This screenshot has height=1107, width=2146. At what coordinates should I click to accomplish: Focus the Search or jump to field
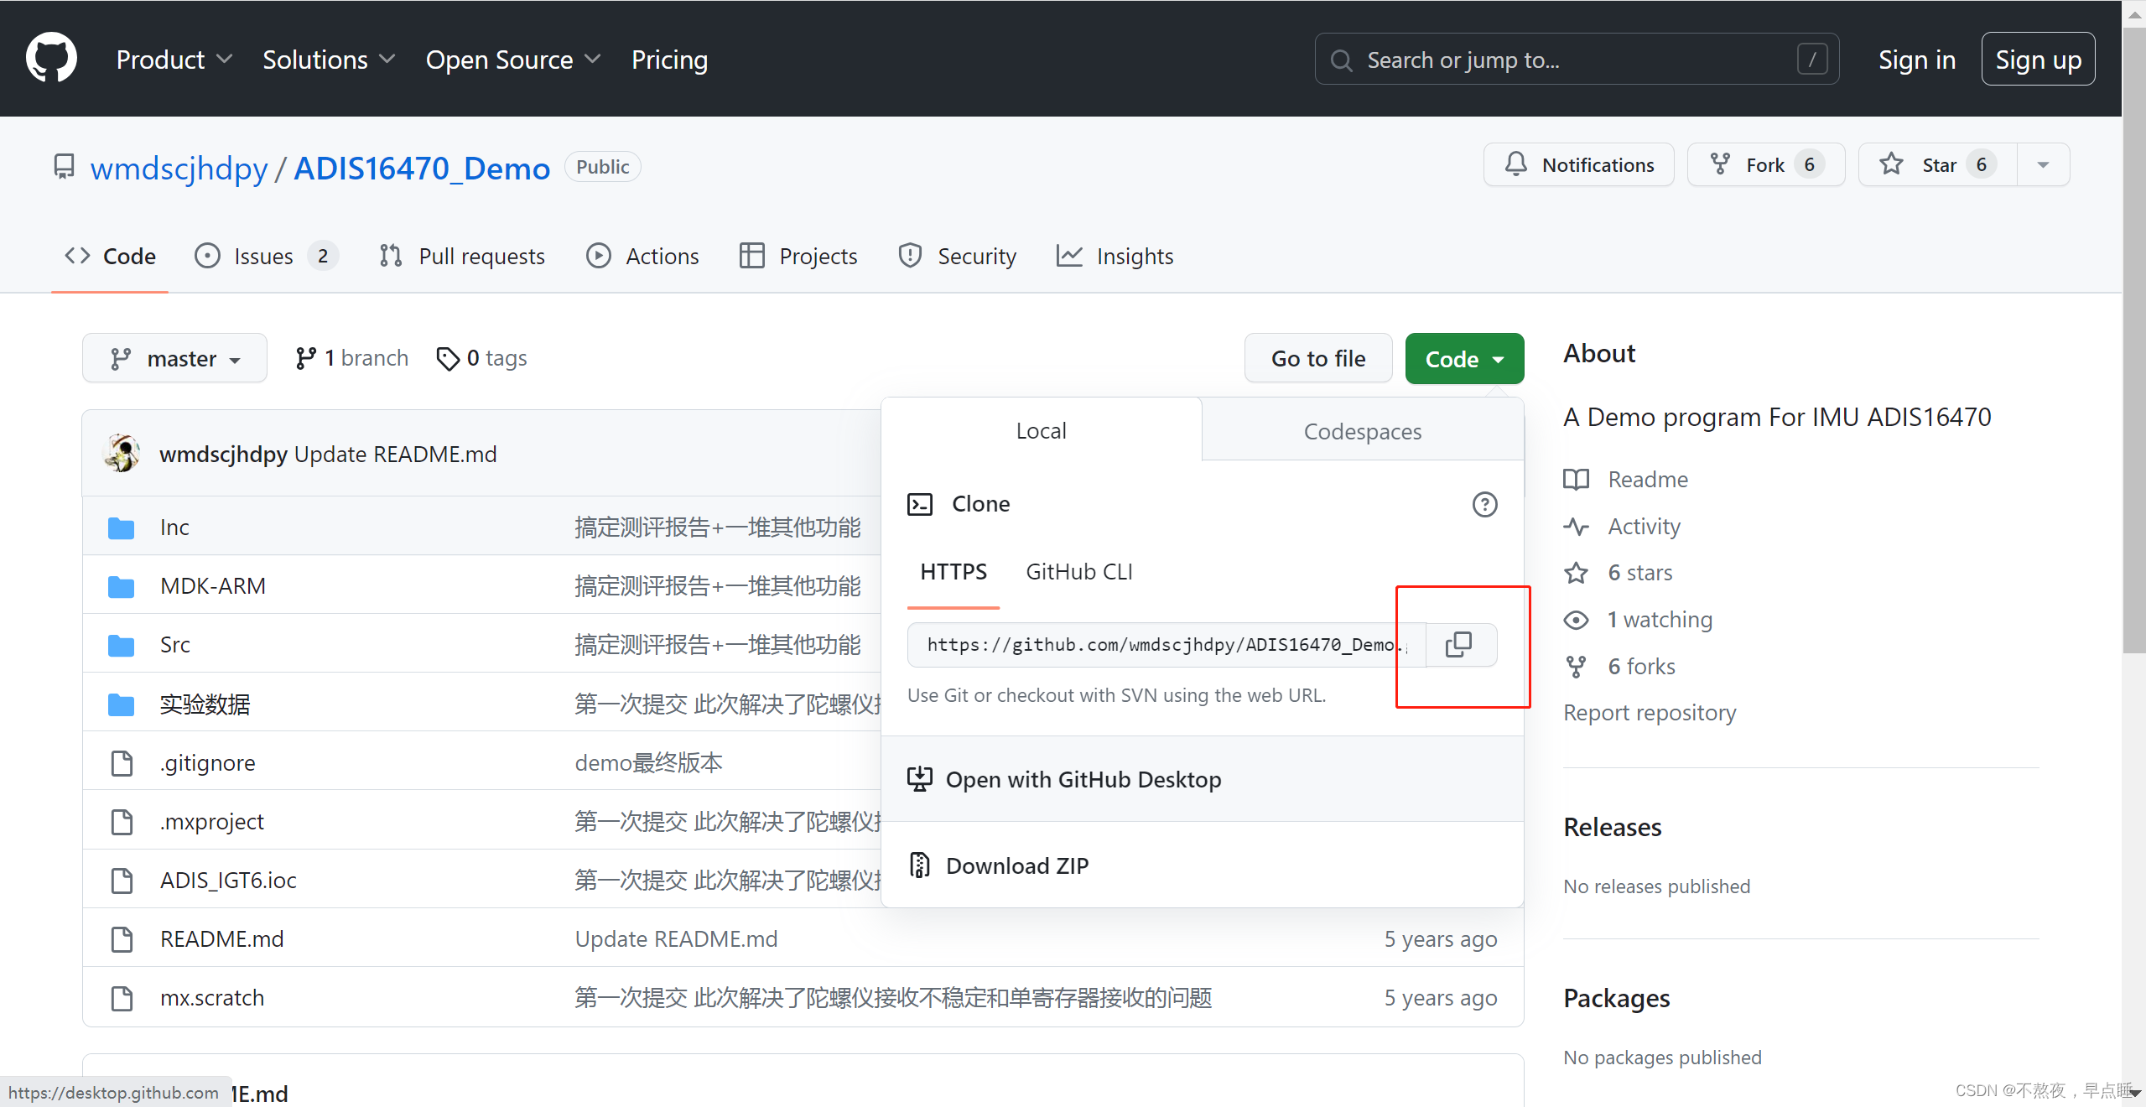pyautogui.click(x=1577, y=60)
